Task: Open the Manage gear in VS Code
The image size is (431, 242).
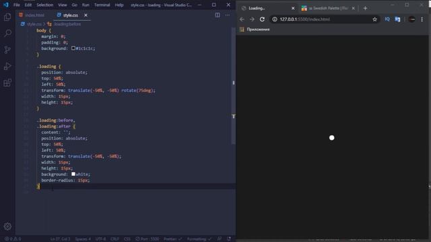Action: [7, 227]
